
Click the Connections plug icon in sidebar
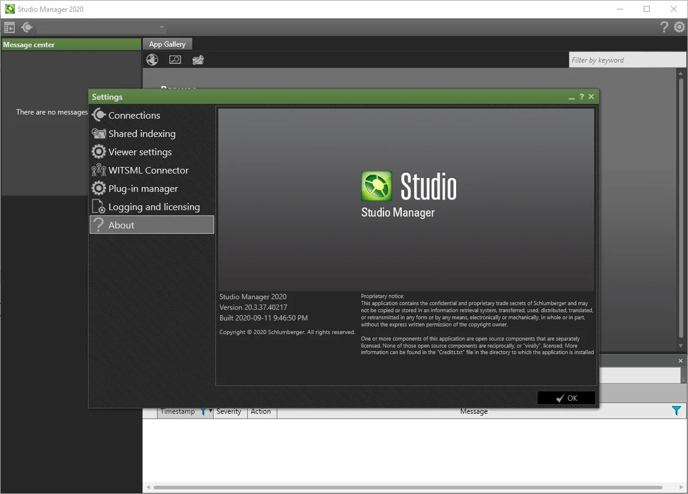coord(99,115)
